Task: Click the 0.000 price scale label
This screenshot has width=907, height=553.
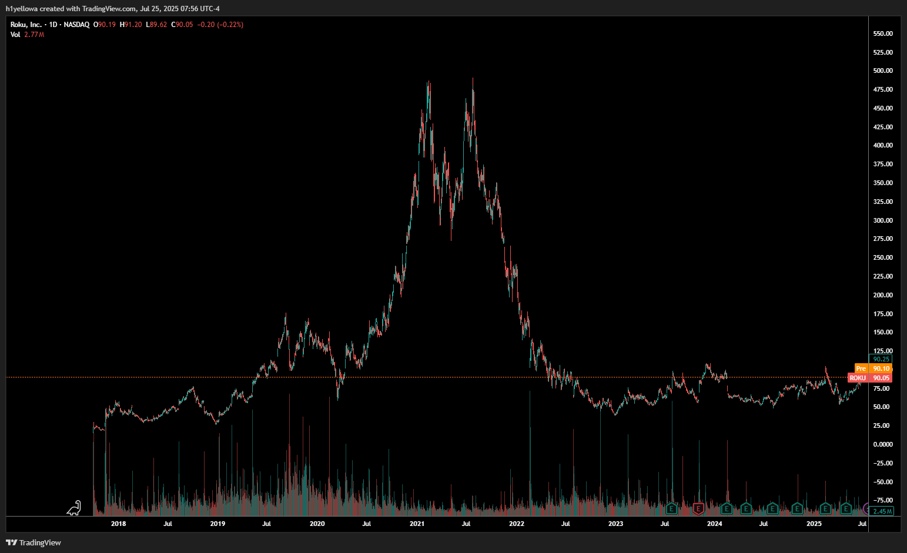Action: [x=883, y=444]
